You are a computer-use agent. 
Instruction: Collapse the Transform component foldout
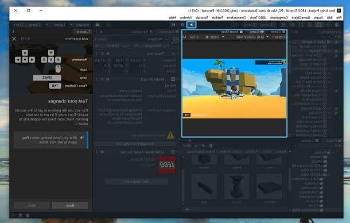178,53
